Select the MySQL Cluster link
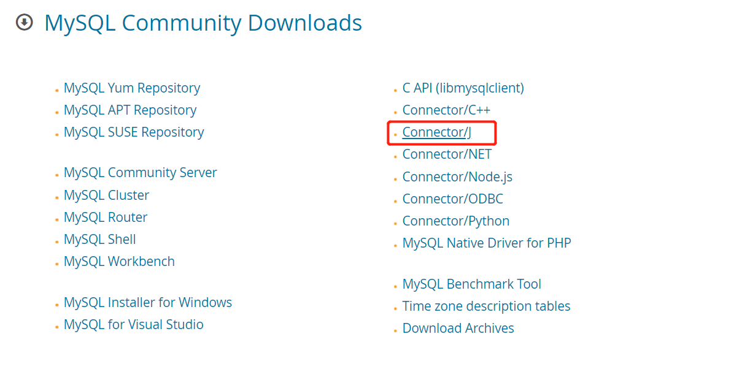The height and width of the screenshot is (372, 756). click(x=107, y=195)
